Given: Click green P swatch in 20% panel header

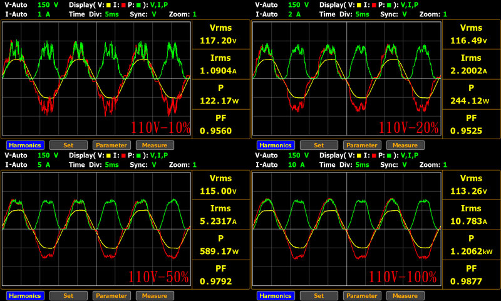Looking at the screenshot, I should [389, 5].
